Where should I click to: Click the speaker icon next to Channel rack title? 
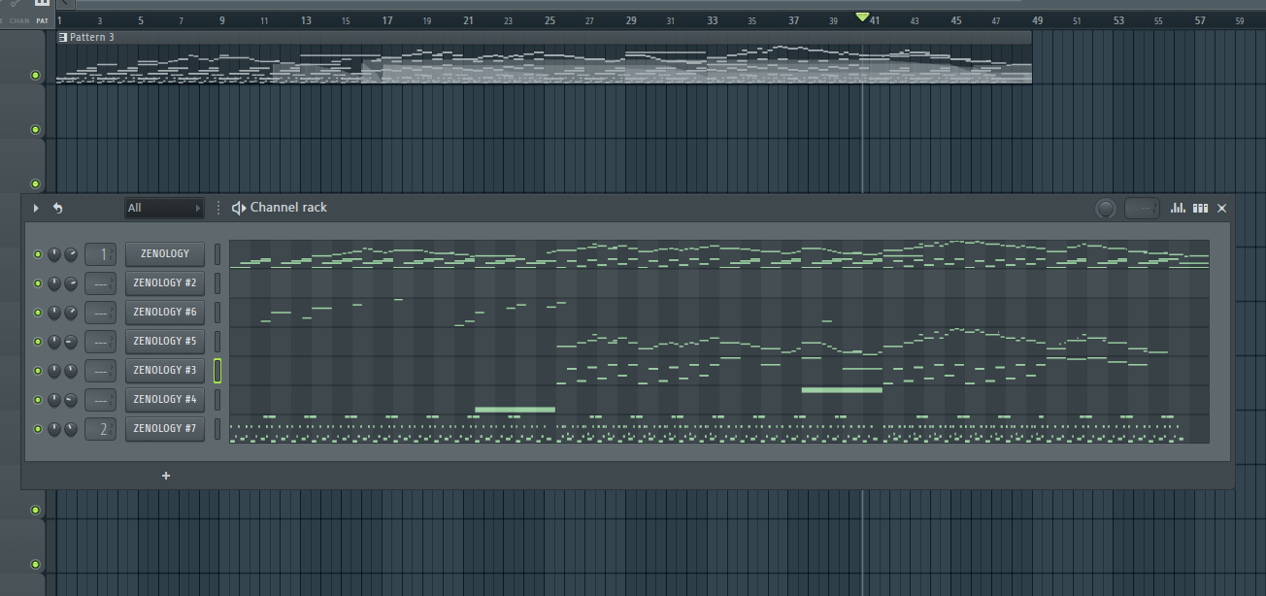coord(239,208)
